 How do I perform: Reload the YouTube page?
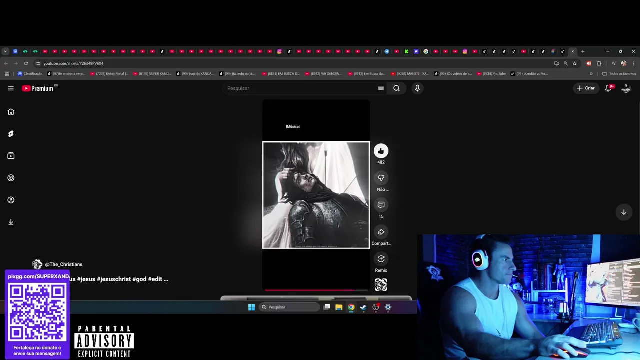click(26, 63)
